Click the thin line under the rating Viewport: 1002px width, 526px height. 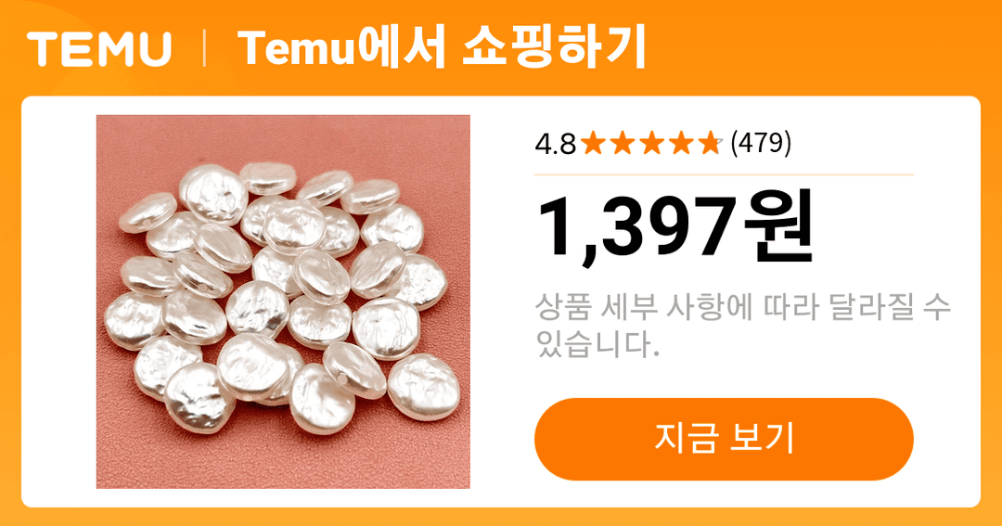724,173
